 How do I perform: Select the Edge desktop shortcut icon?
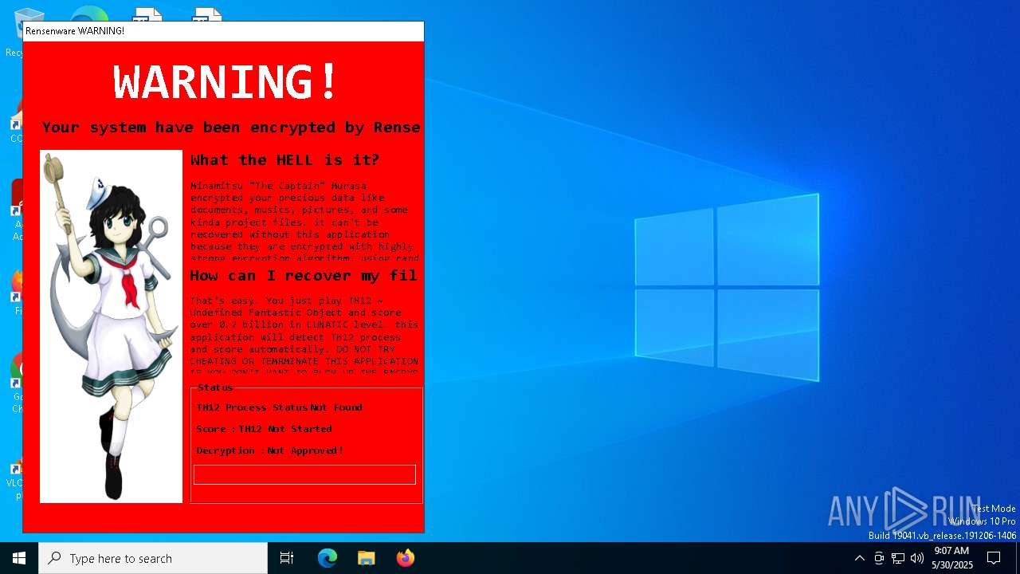(x=88, y=14)
